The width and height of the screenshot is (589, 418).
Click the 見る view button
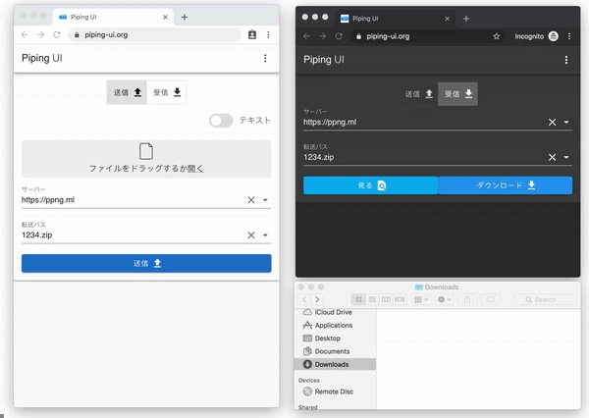pyautogui.click(x=370, y=185)
